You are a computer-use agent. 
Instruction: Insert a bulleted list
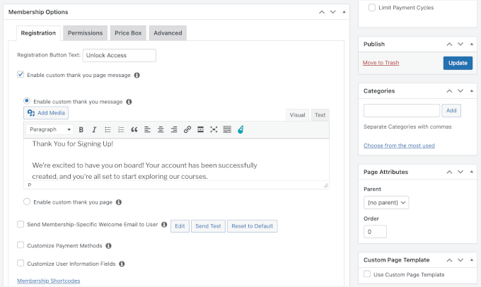click(x=108, y=130)
